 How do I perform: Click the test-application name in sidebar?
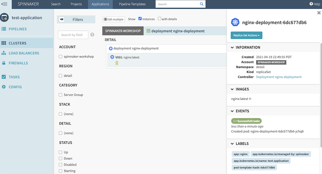tap(27, 18)
